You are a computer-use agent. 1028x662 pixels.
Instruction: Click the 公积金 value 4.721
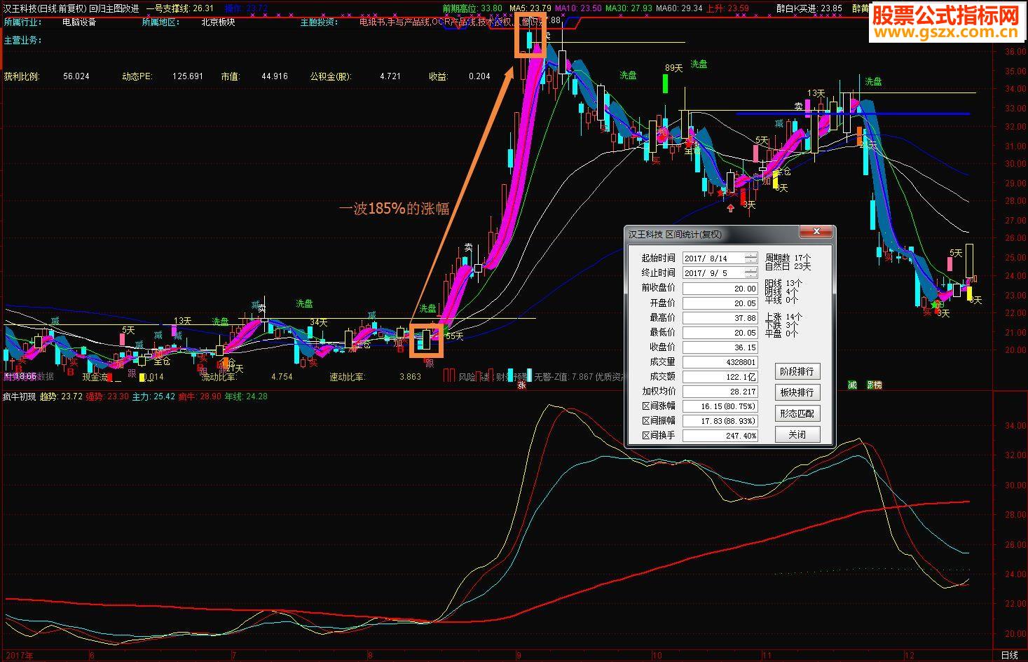[x=390, y=76]
